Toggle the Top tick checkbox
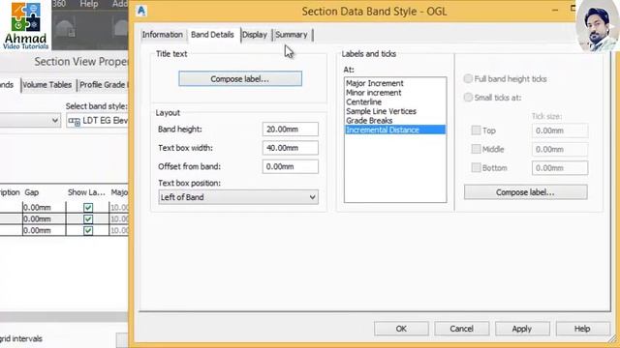Viewport: 620px width, 348px height. click(x=476, y=130)
